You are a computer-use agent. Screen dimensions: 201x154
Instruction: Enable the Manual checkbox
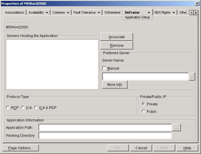104,68
